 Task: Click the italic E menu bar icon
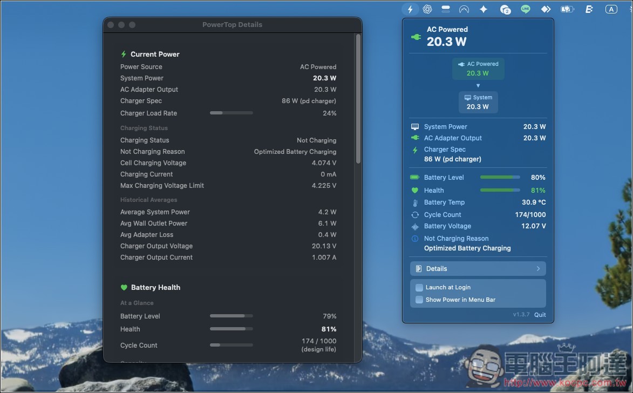(x=589, y=9)
